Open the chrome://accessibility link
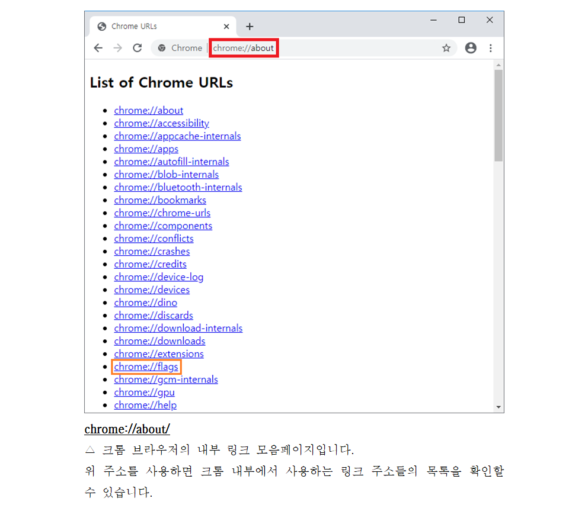 coord(161,123)
